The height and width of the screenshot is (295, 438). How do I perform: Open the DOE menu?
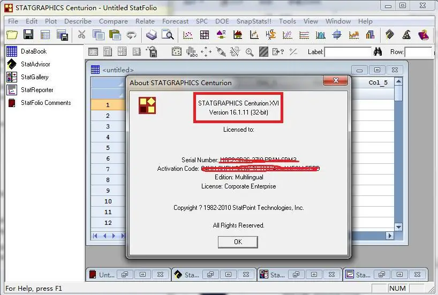coord(222,21)
